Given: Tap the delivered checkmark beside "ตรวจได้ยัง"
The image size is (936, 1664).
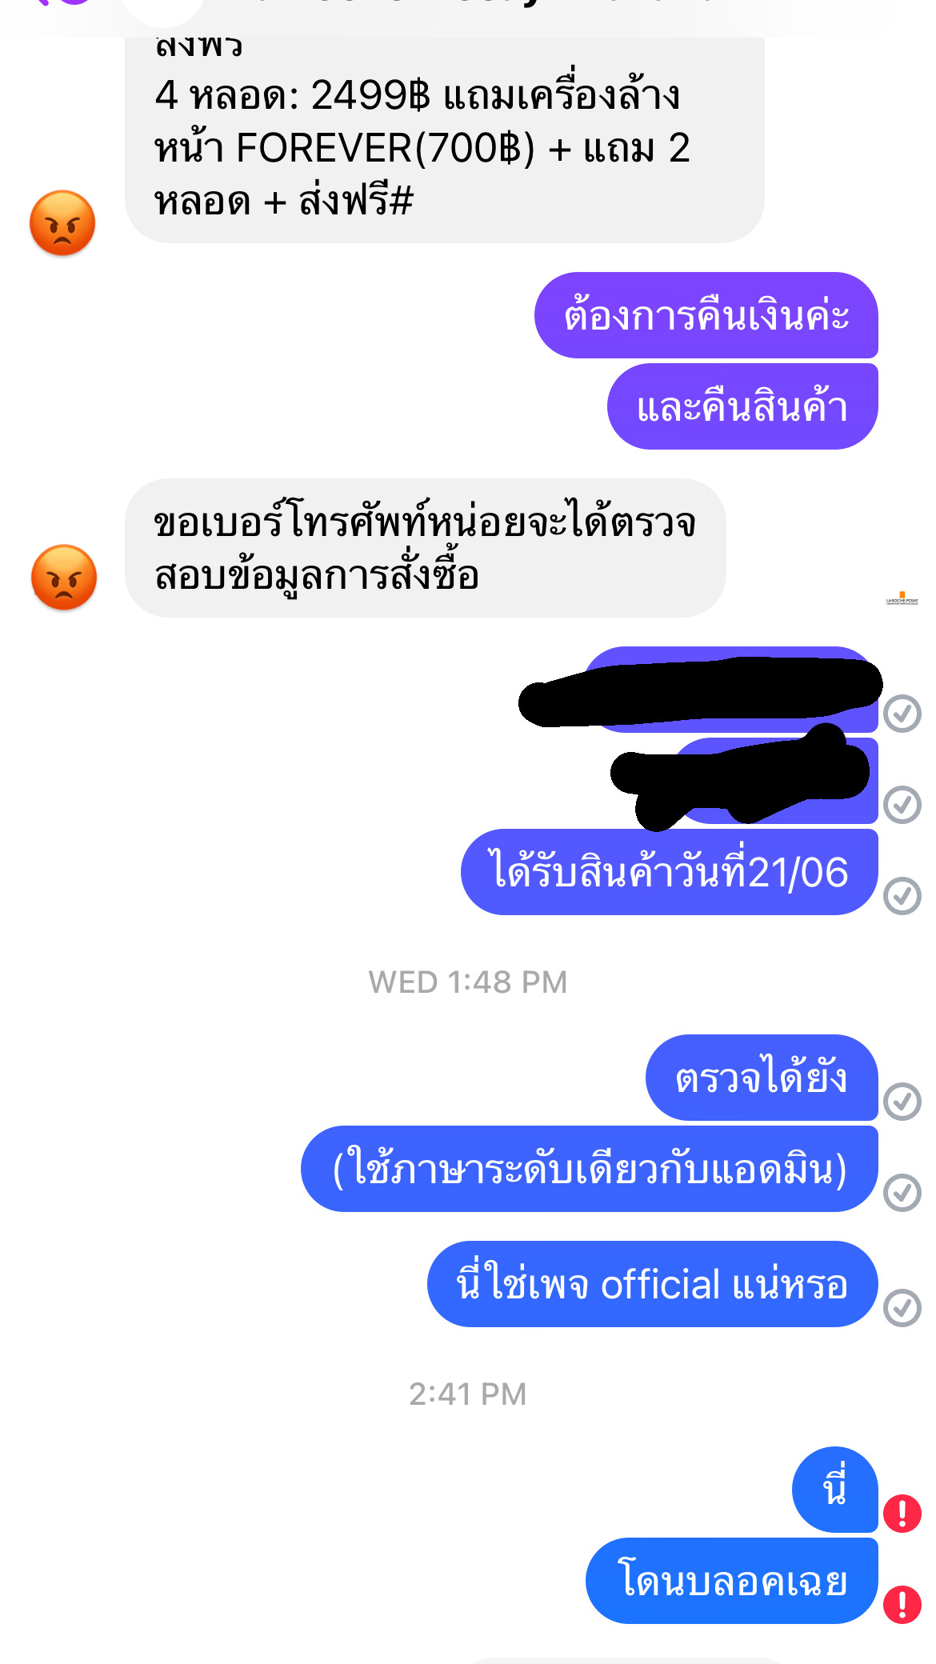Looking at the screenshot, I should pyautogui.click(x=902, y=1102).
